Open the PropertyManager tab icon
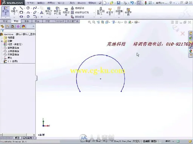193x144 pixels. [8, 26]
